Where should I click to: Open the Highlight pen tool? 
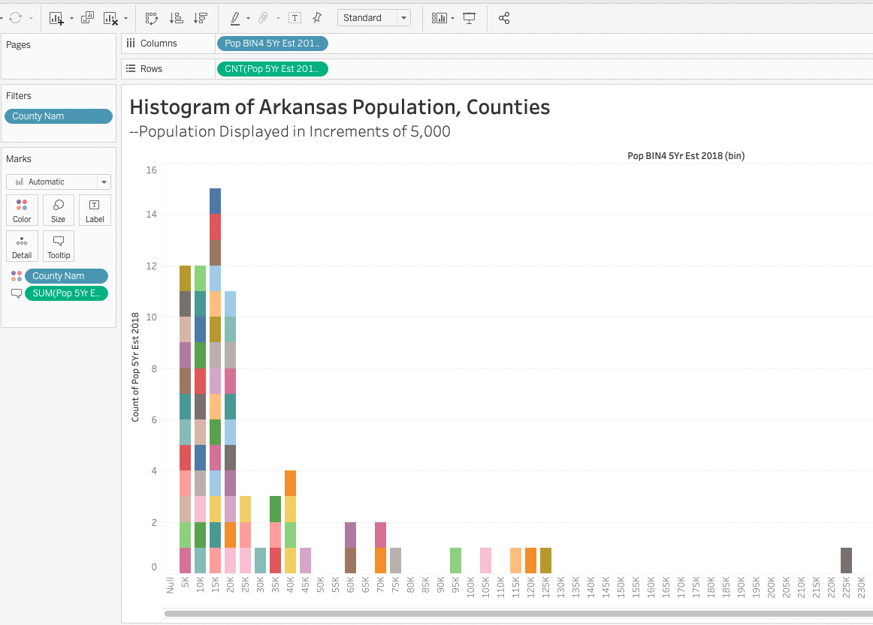[235, 18]
